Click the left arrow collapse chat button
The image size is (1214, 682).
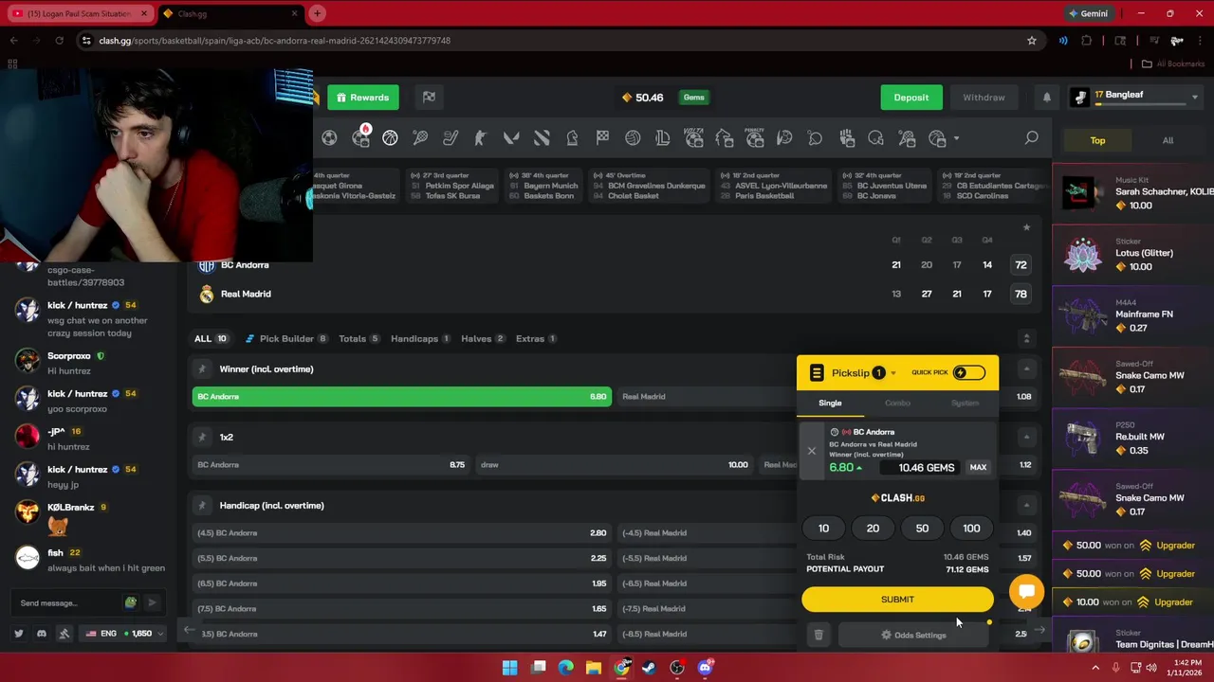click(189, 630)
